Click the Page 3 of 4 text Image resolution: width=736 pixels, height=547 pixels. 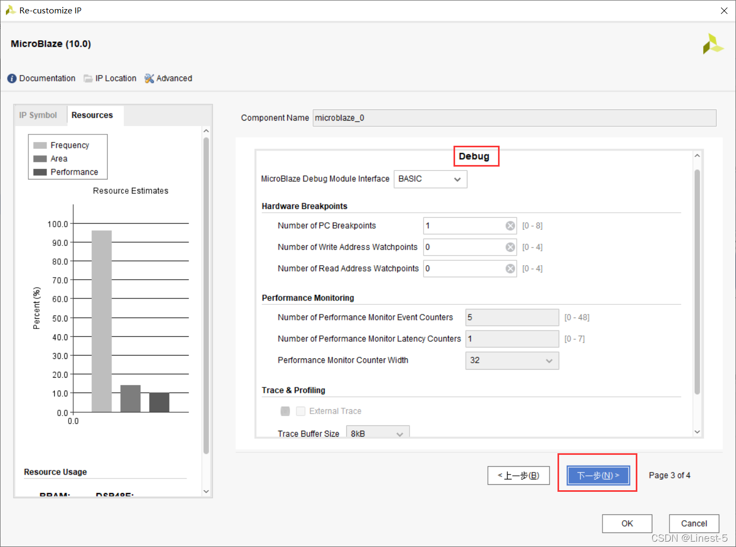coord(670,475)
